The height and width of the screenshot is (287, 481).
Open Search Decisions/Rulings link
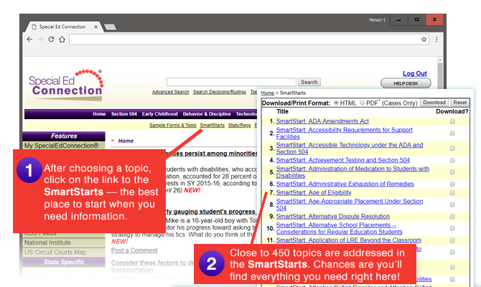pyautogui.click(x=220, y=92)
